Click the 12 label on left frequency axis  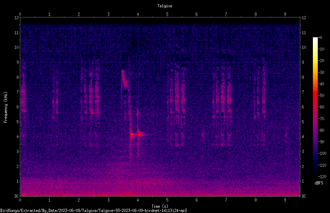pyautogui.click(x=17, y=18)
